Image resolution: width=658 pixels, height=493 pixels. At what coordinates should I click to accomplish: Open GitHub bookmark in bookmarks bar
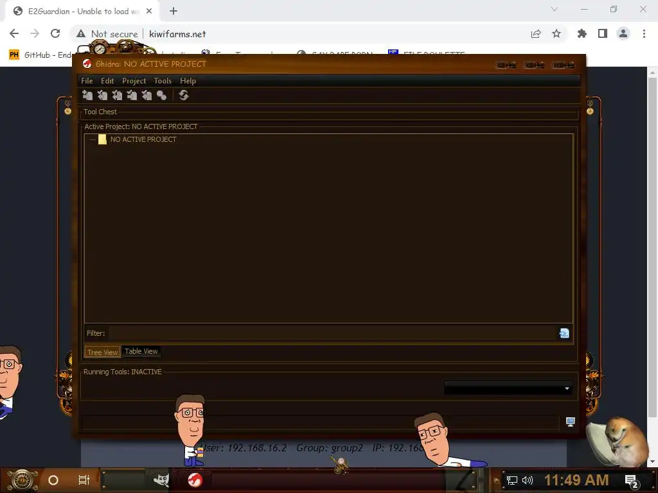(x=40, y=55)
